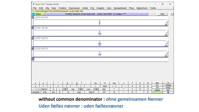Open the Highschool menu

click(142, 8)
